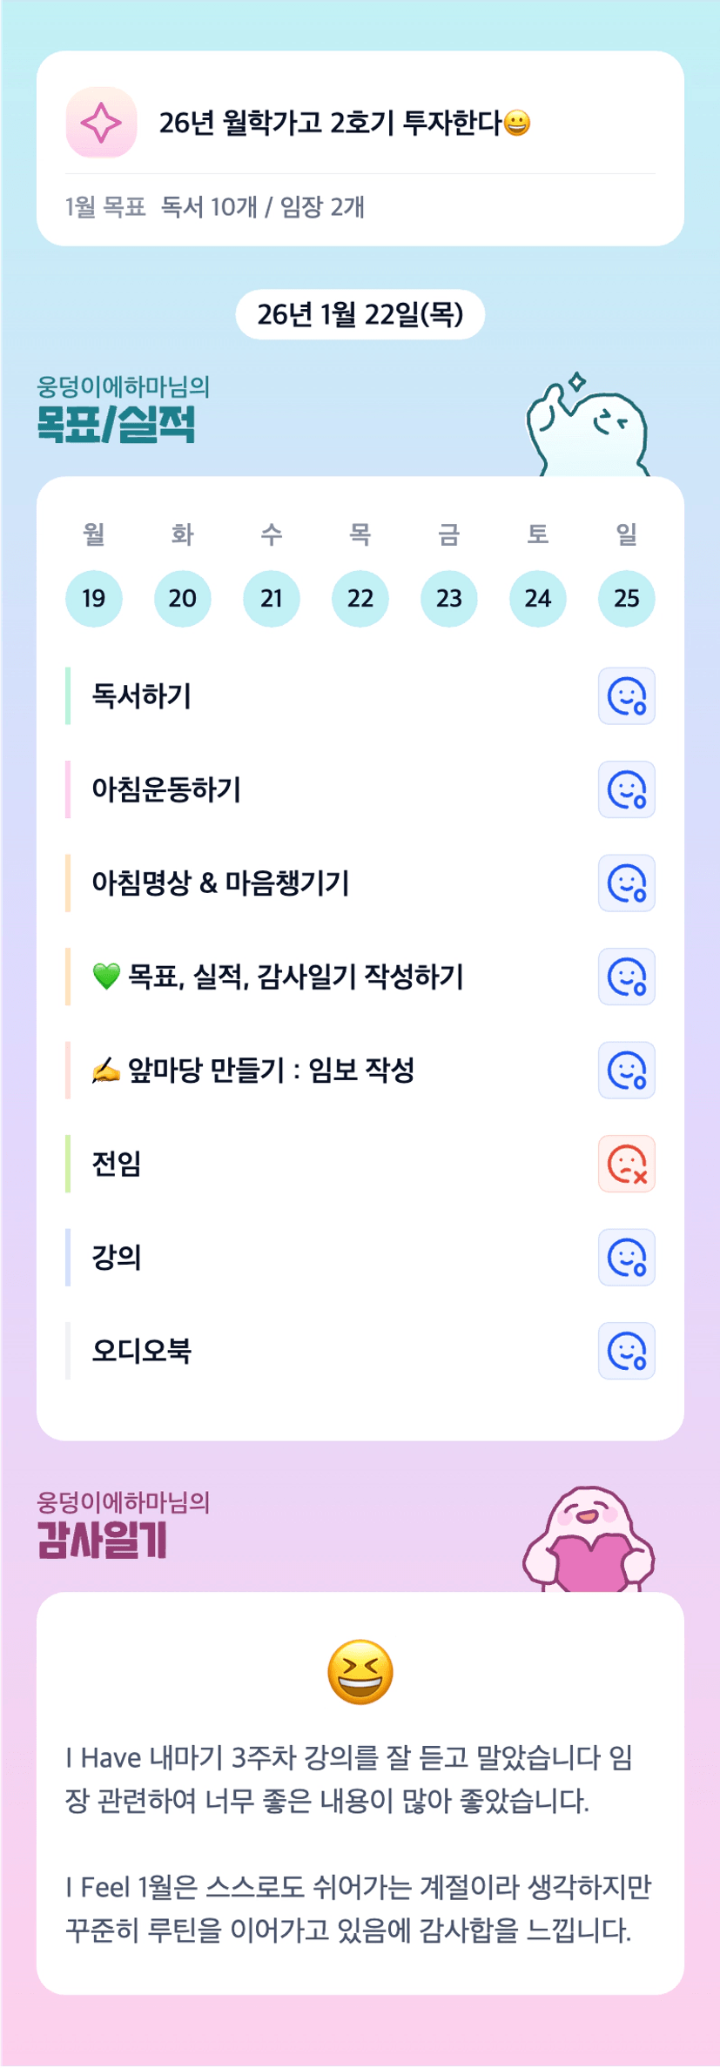This screenshot has height=2068, width=720.
Task: Select date 22 in the week row
Action: tap(360, 599)
